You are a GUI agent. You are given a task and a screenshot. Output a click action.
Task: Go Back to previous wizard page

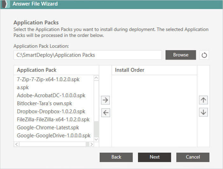click(116, 157)
